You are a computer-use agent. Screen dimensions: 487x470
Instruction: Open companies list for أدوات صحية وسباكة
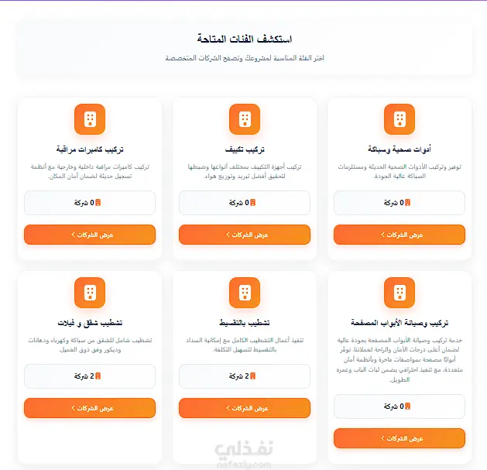(x=400, y=235)
